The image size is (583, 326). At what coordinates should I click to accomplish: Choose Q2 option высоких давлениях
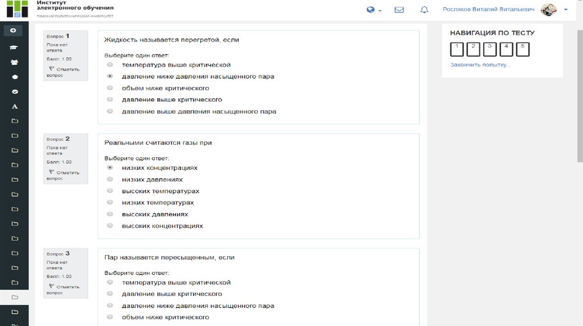[110, 214]
